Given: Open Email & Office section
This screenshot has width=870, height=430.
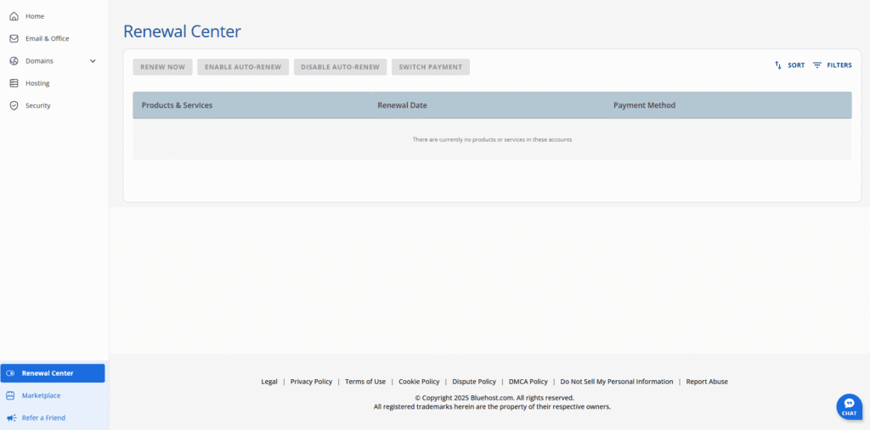Looking at the screenshot, I should (48, 39).
